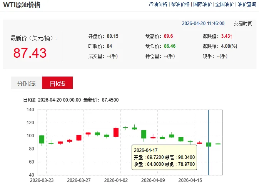Switch to the 分时线 tab
The width and height of the screenshot is (259, 185).
(x=26, y=83)
